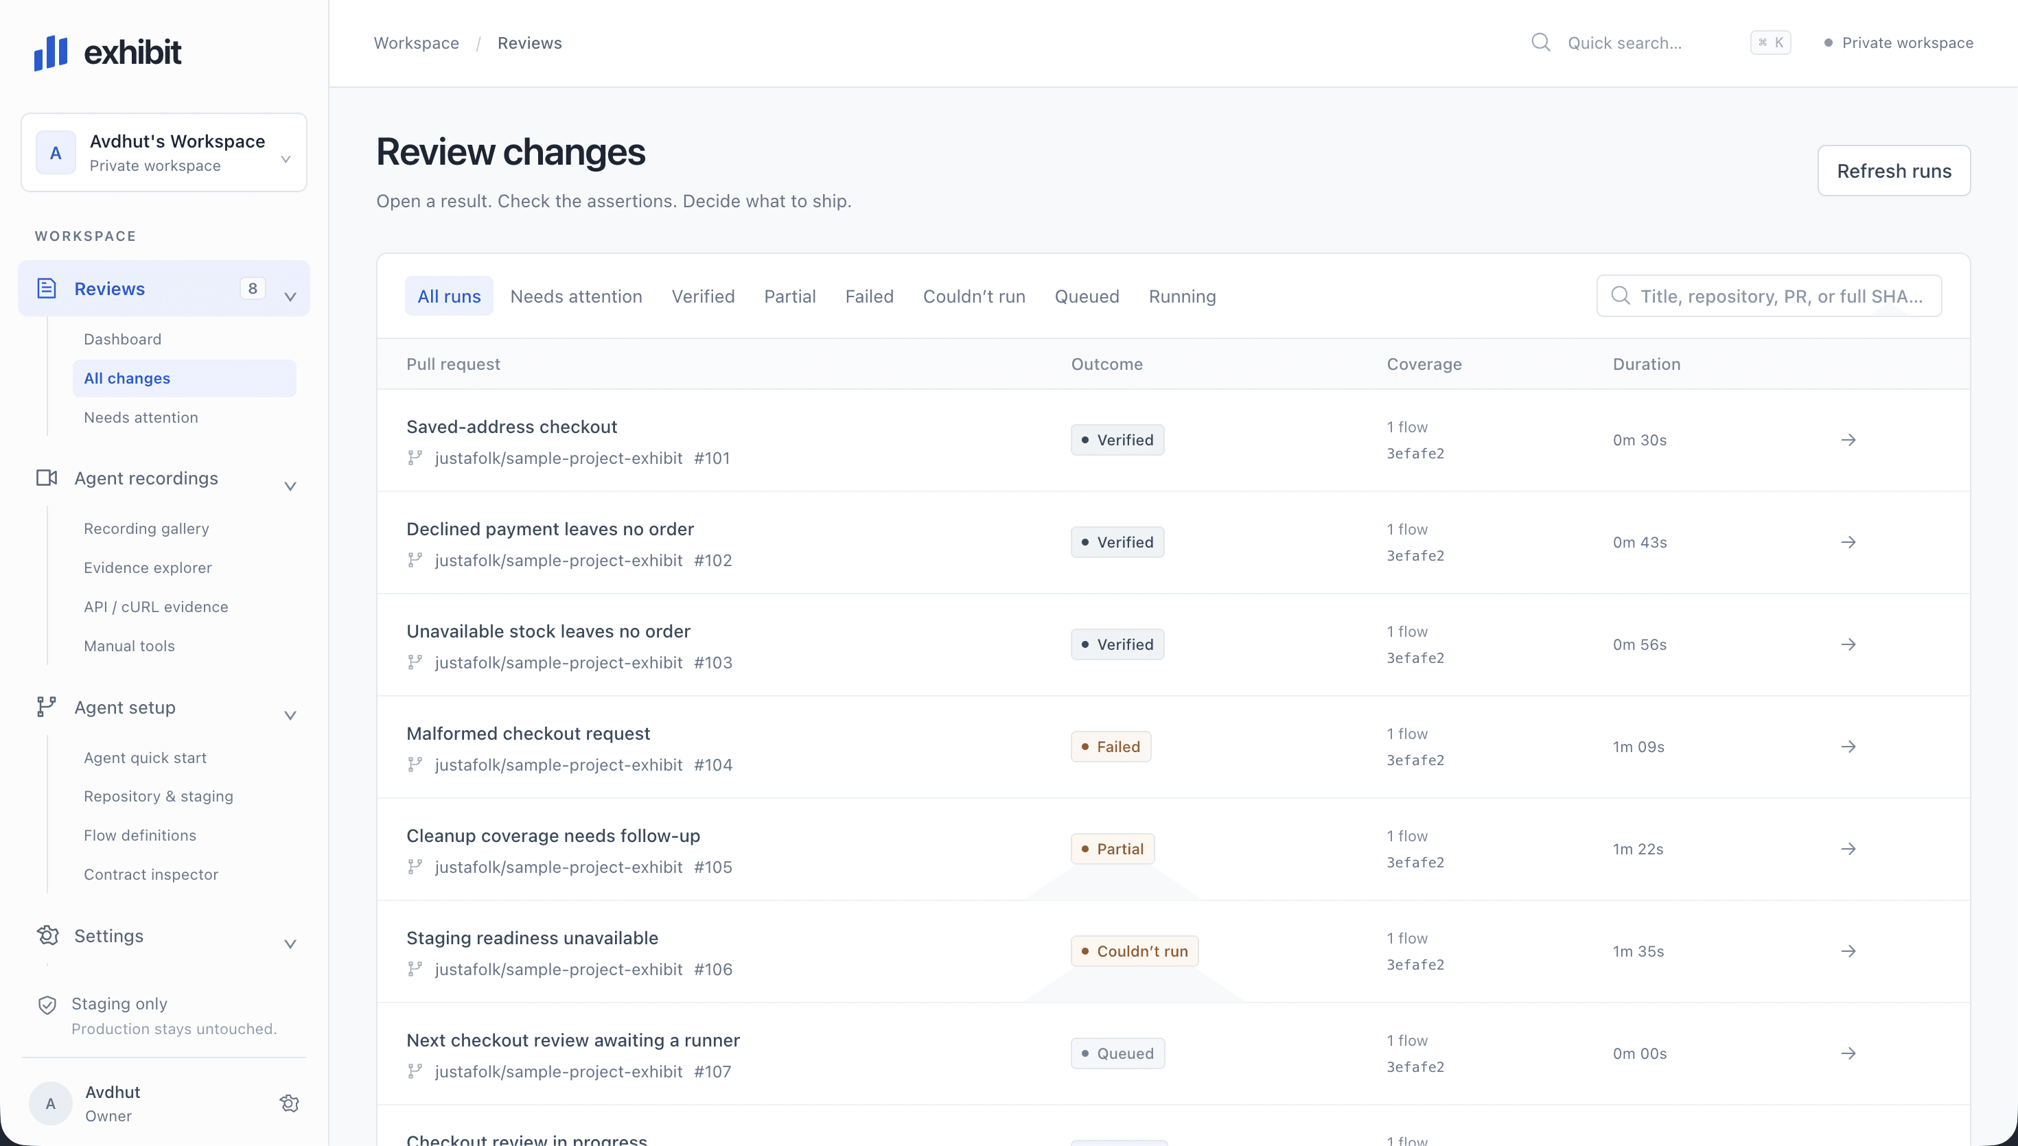Click the Failed outcome badge on #104
The width and height of the screenshot is (2018, 1146).
[x=1111, y=747]
